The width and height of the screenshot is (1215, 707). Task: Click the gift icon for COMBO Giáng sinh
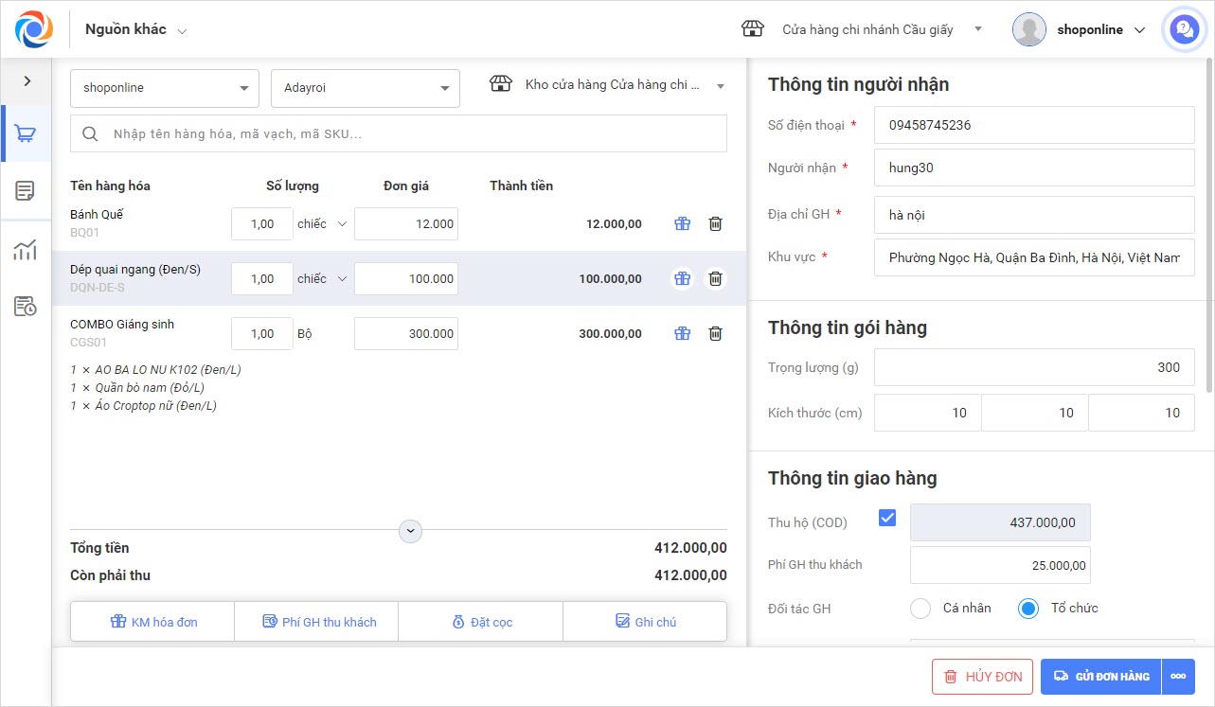(x=682, y=334)
